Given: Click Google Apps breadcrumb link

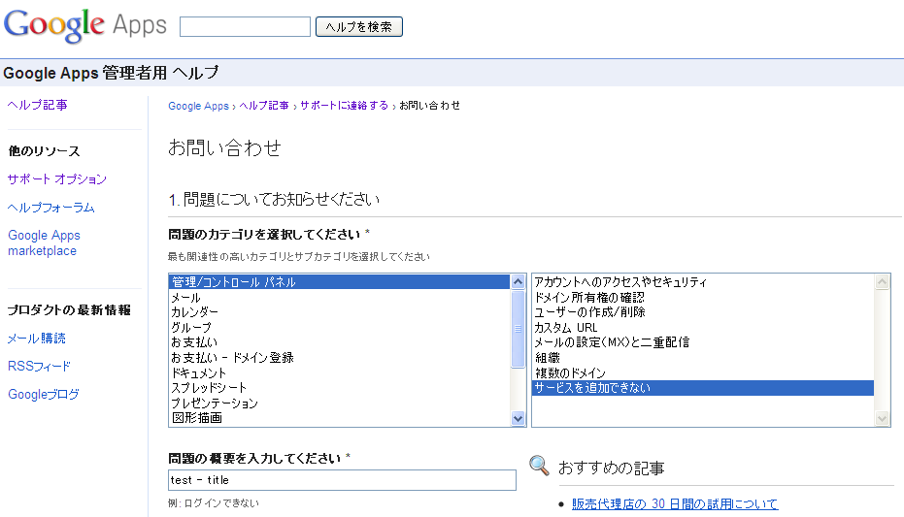Looking at the screenshot, I should (198, 106).
